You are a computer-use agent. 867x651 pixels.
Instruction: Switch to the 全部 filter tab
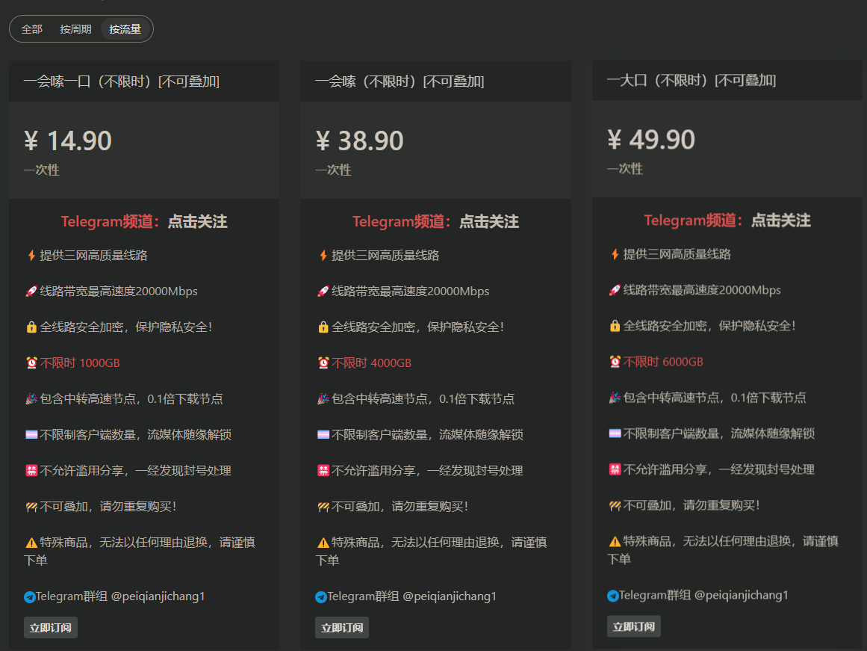(x=32, y=29)
